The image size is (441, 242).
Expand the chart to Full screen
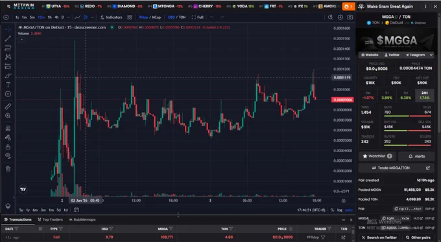click(197, 17)
